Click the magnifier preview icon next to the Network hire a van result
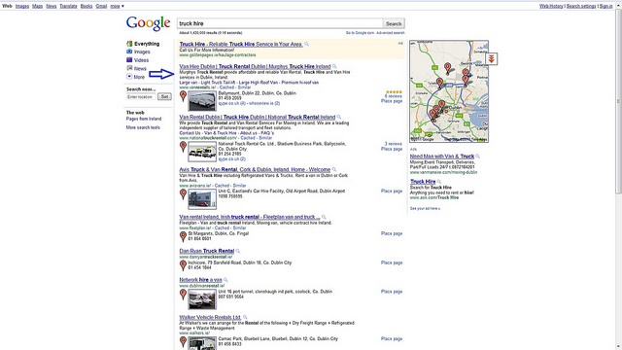 tap(225, 280)
